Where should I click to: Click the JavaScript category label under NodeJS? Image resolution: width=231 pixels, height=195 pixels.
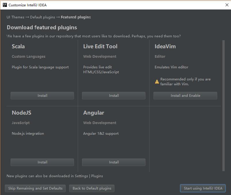pyautogui.click(x=21, y=123)
